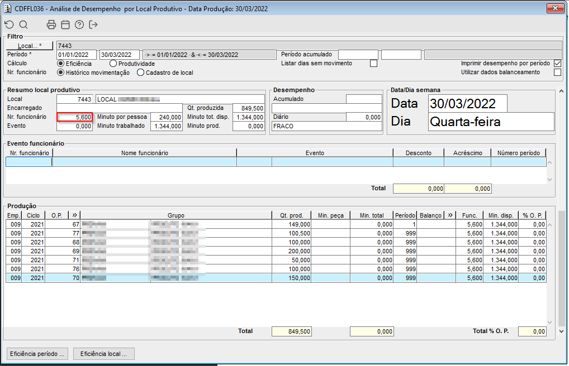Check Utilizar dados balanceamento box

click(557, 73)
